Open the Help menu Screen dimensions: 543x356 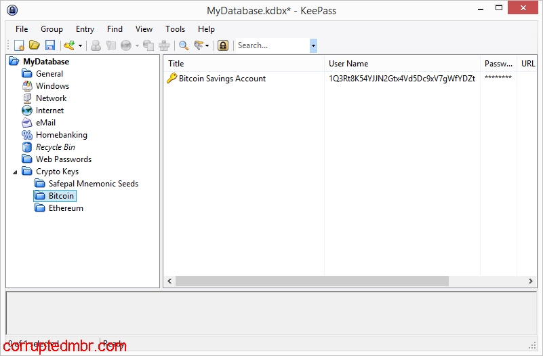pyautogui.click(x=206, y=29)
